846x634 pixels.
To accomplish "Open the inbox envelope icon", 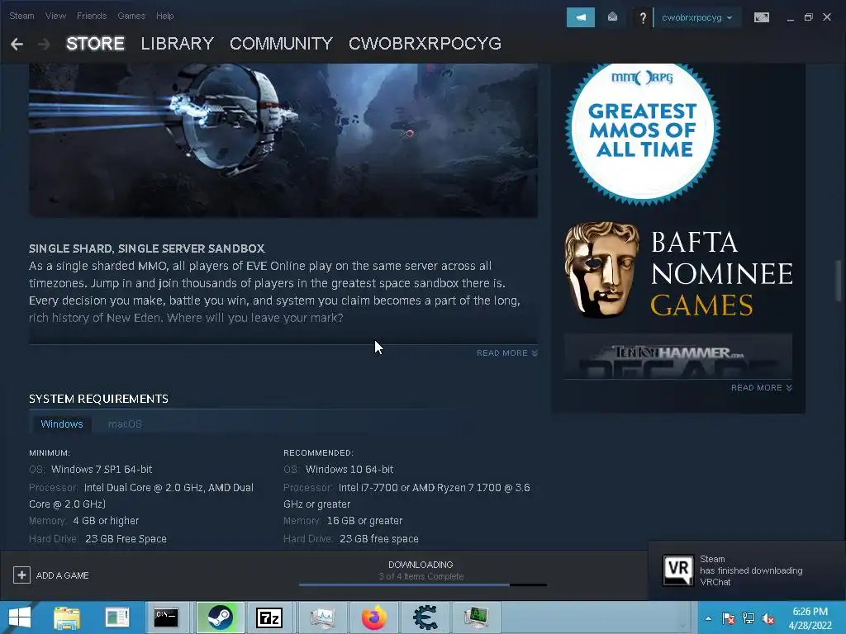I will click(612, 17).
